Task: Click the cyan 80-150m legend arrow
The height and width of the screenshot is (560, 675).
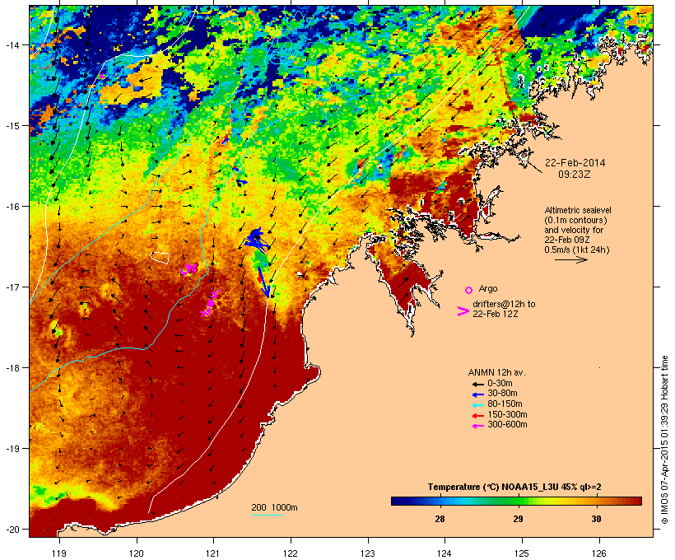Action: pos(477,405)
